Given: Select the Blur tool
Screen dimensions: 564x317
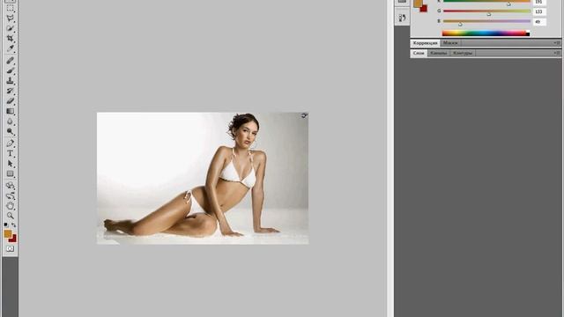Looking at the screenshot, I should [10, 122].
